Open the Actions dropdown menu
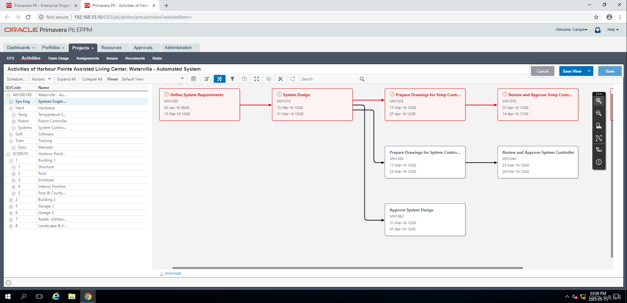 (41, 79)
